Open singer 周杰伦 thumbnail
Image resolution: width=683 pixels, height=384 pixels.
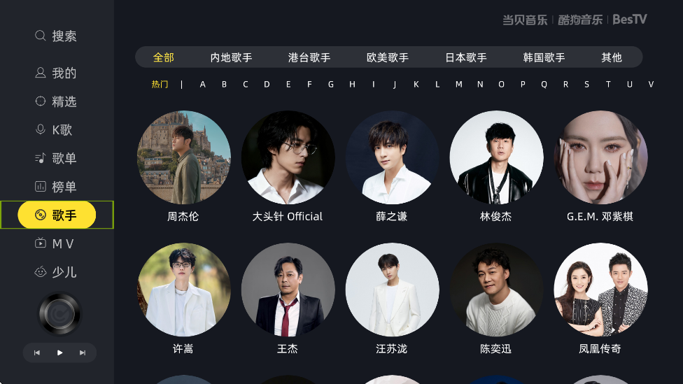point(183,157)
